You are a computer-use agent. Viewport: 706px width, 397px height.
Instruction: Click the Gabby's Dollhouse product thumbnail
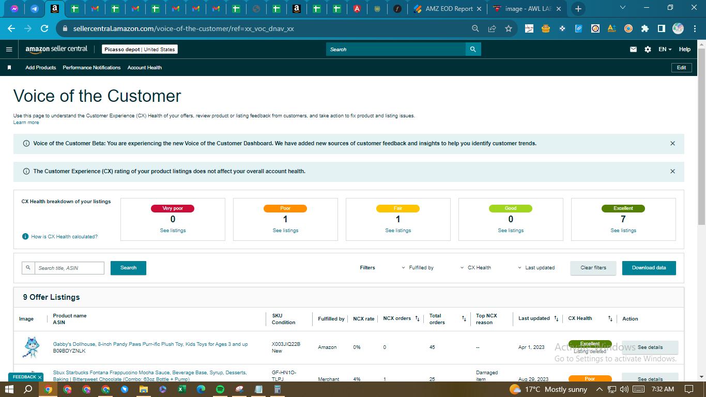tap(30, 347)
